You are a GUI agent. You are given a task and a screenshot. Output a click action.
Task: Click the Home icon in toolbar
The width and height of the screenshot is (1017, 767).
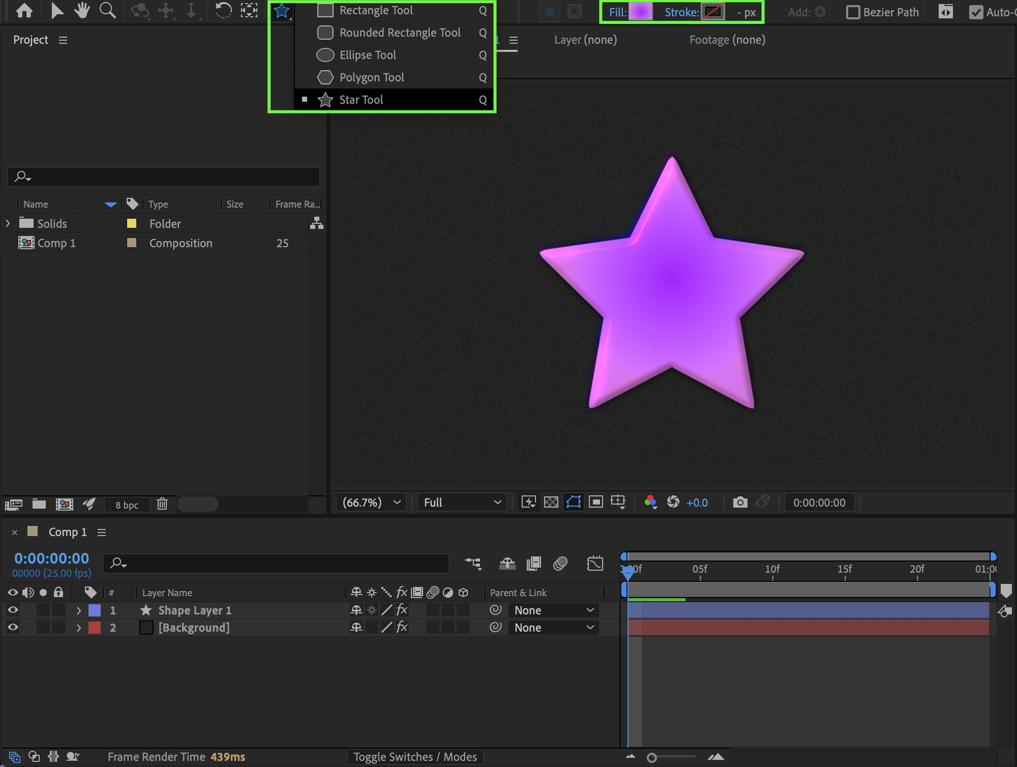point(24,10)
